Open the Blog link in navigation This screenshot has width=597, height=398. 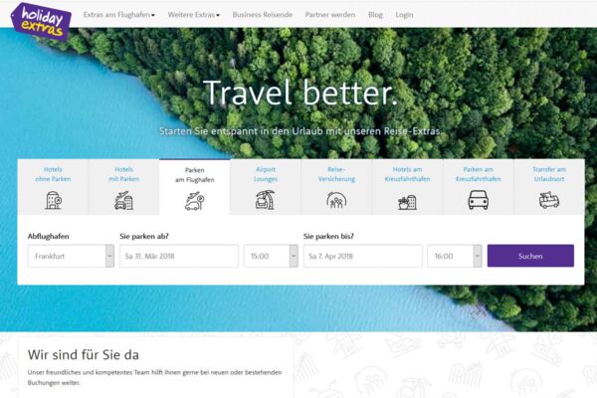[x=375, y=15]
